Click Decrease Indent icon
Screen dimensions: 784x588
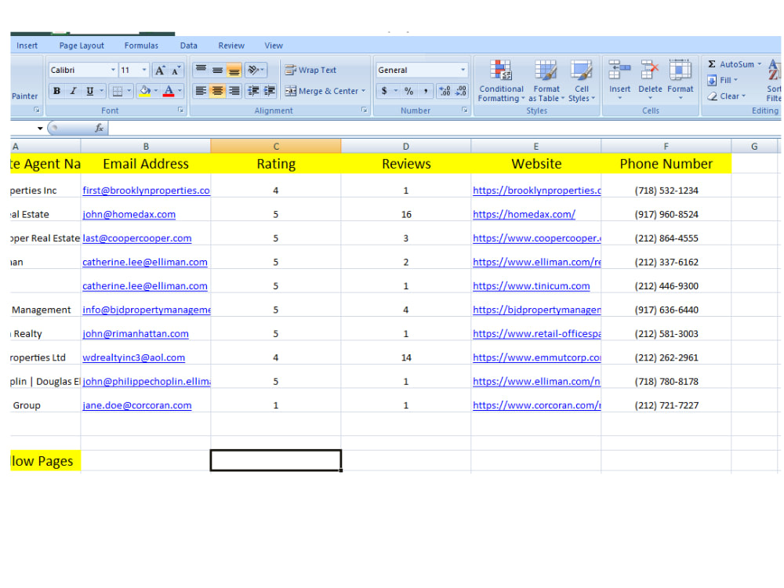[x=253, y=91]
